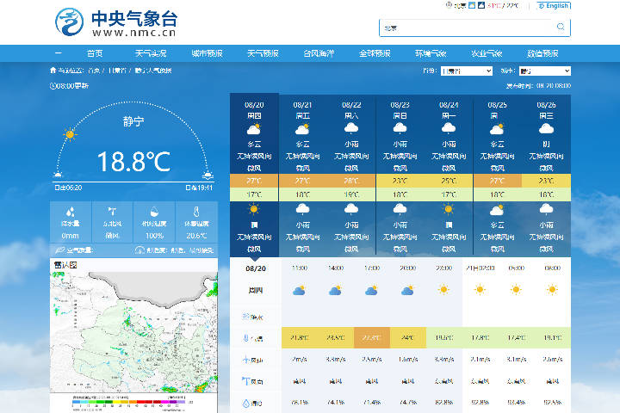Select the 08/26 forecast day column
This screenshot has height=413, width=620.
coord(546,176)
